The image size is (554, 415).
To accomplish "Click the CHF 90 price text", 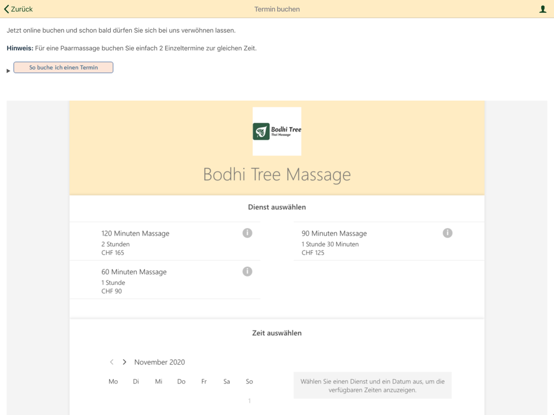I will (112, 291).
